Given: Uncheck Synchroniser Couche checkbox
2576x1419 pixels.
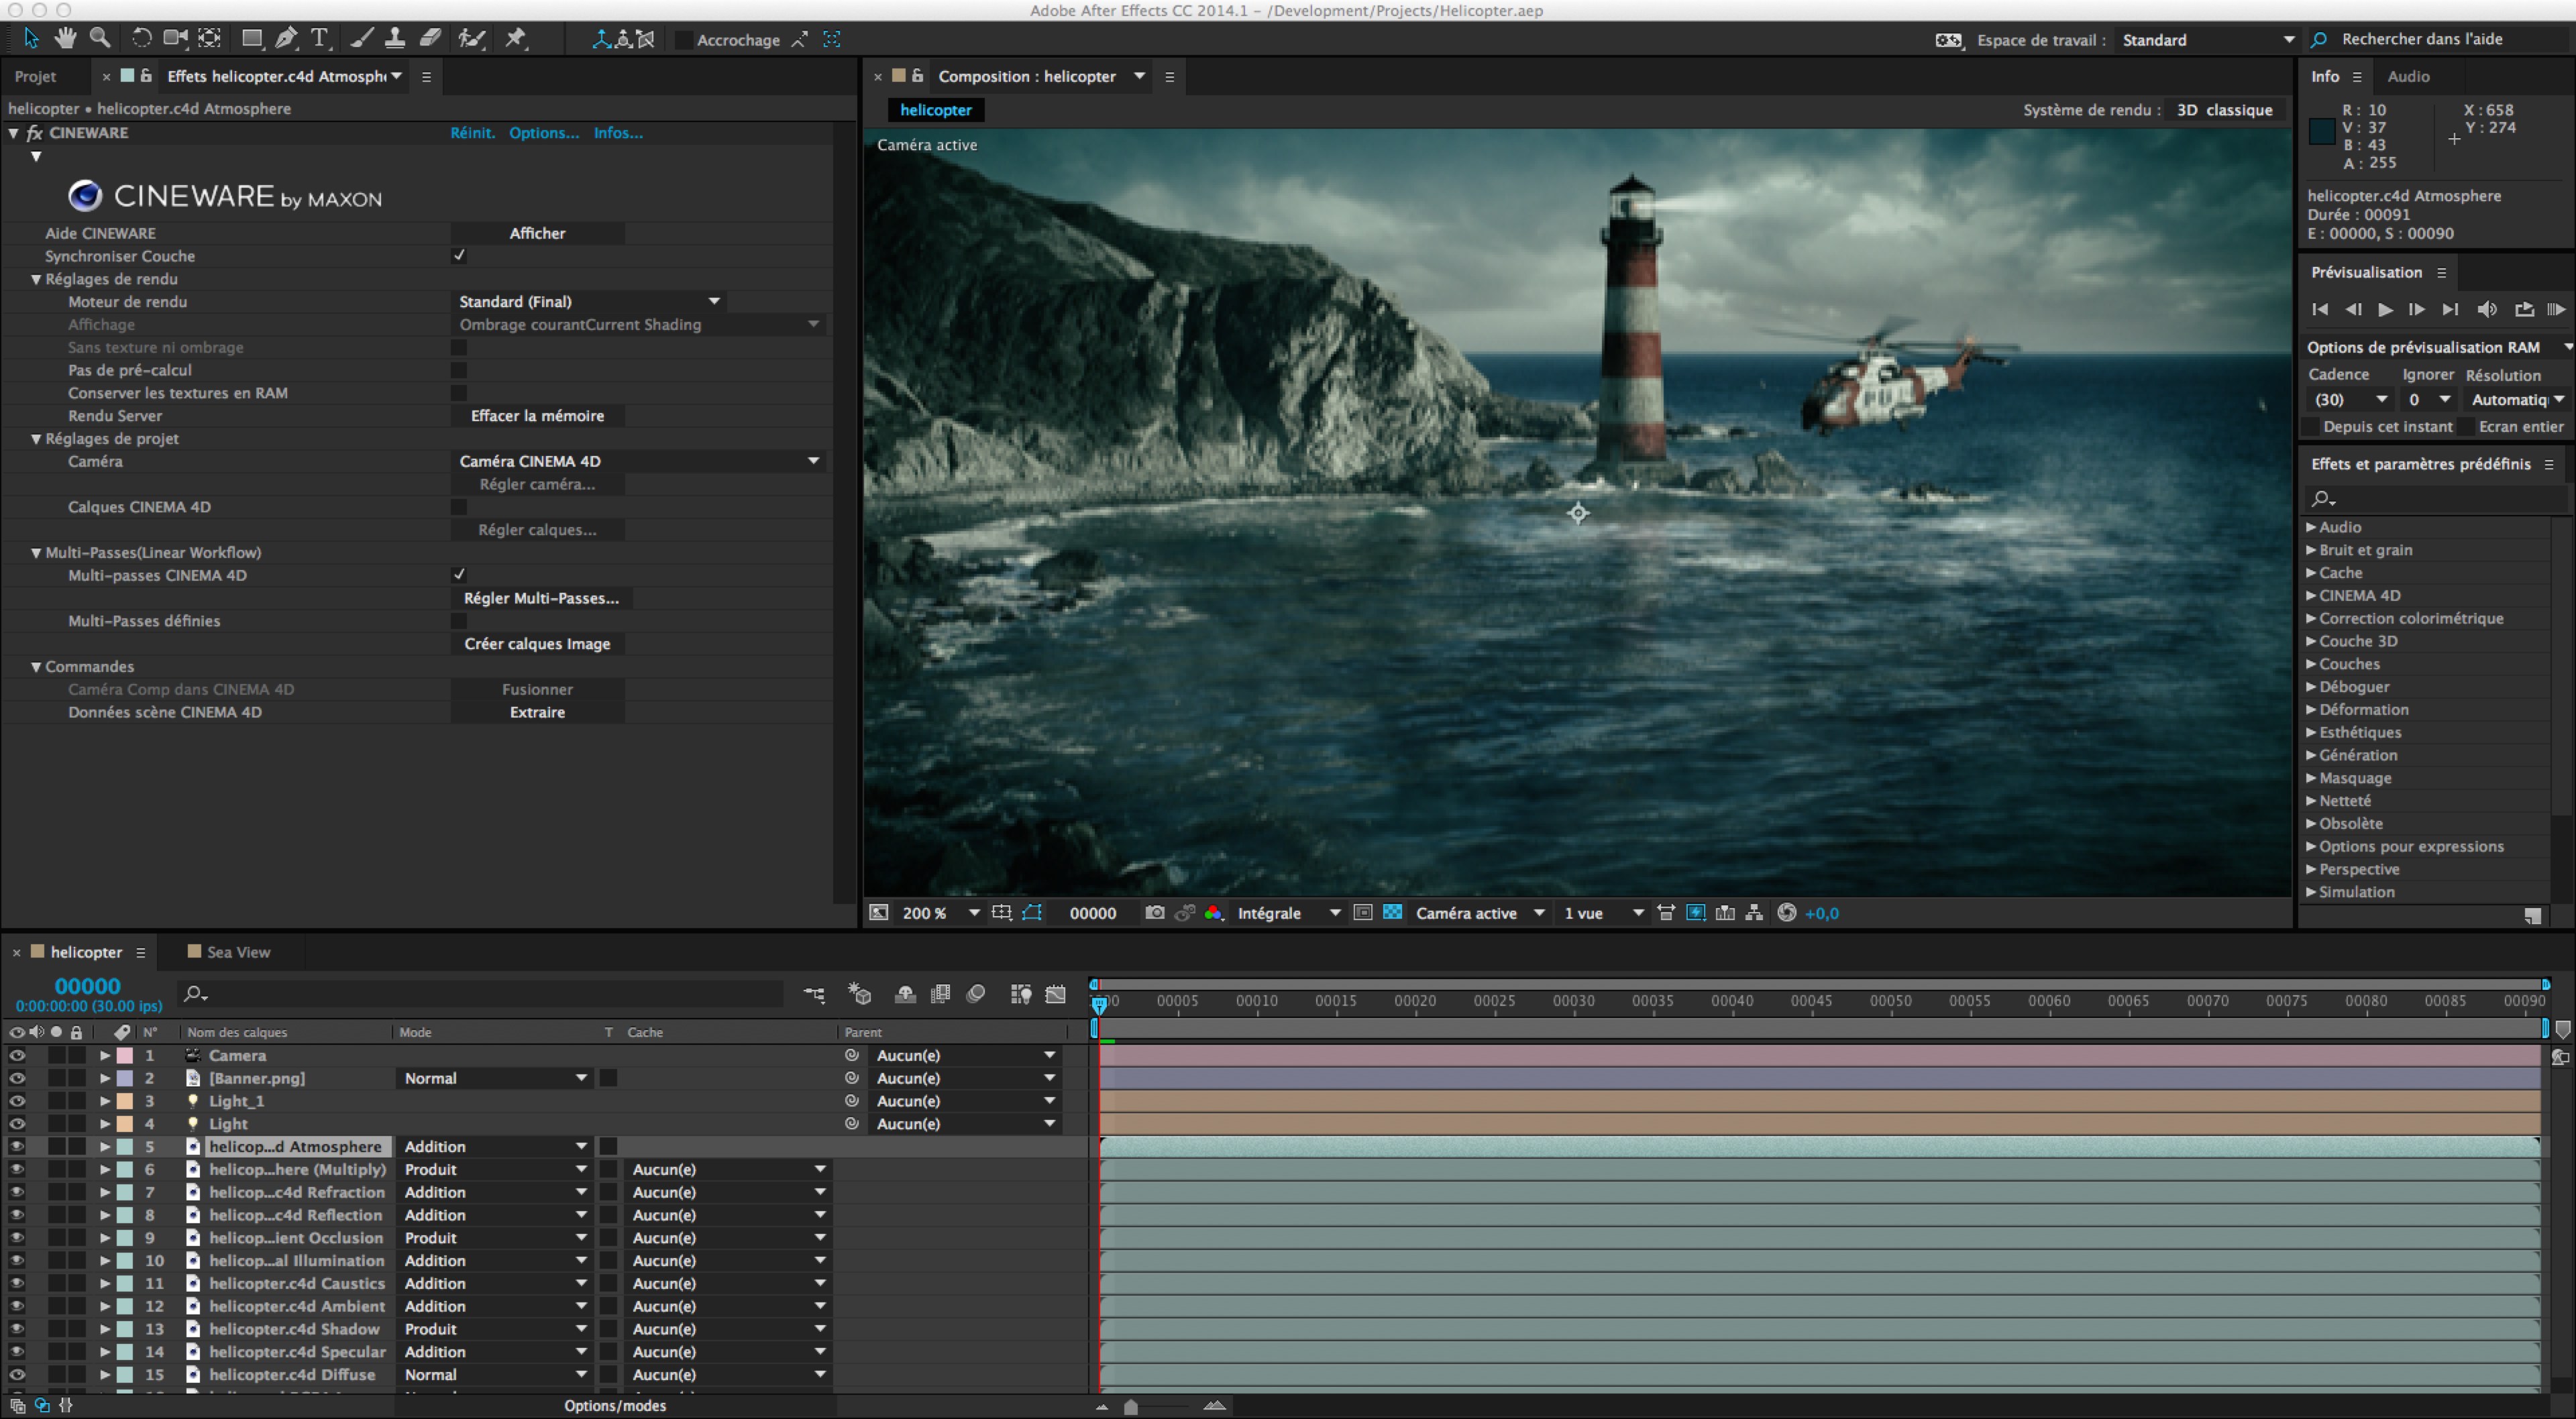Looking at the screenshot, I should pos(459,256).
